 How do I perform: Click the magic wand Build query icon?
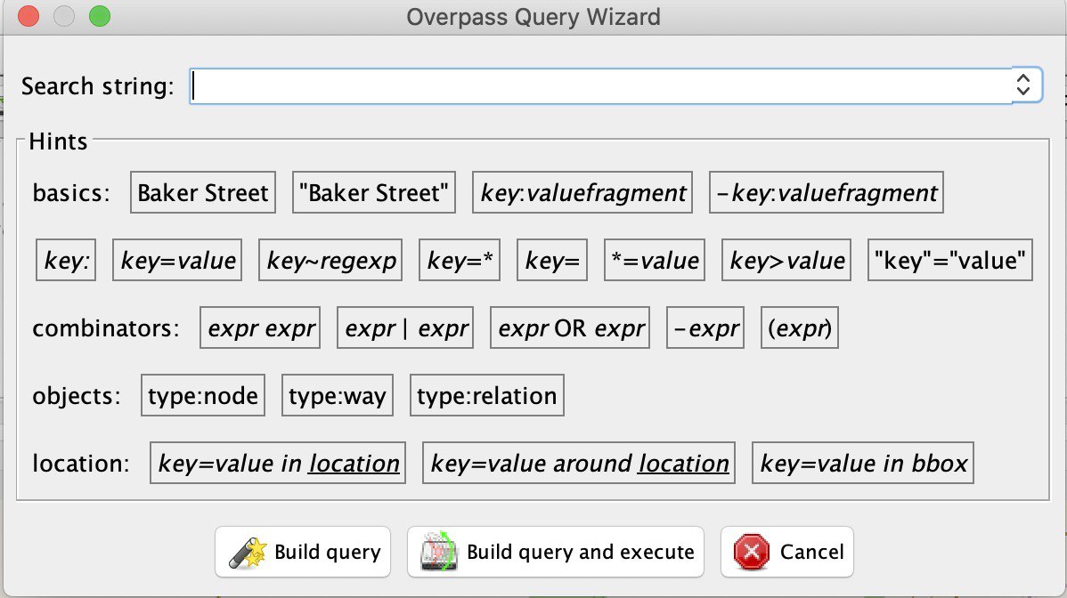247,552
